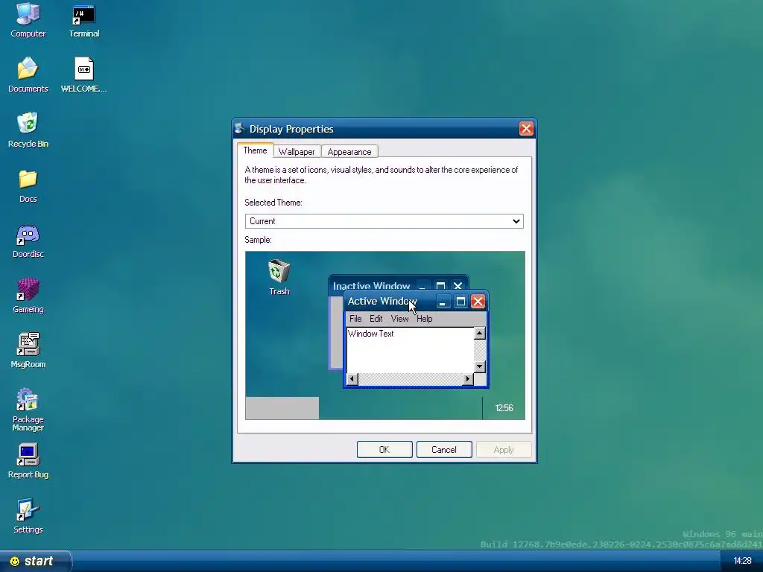Open the Computer desktop icon
763x572 pixels.
28,20
